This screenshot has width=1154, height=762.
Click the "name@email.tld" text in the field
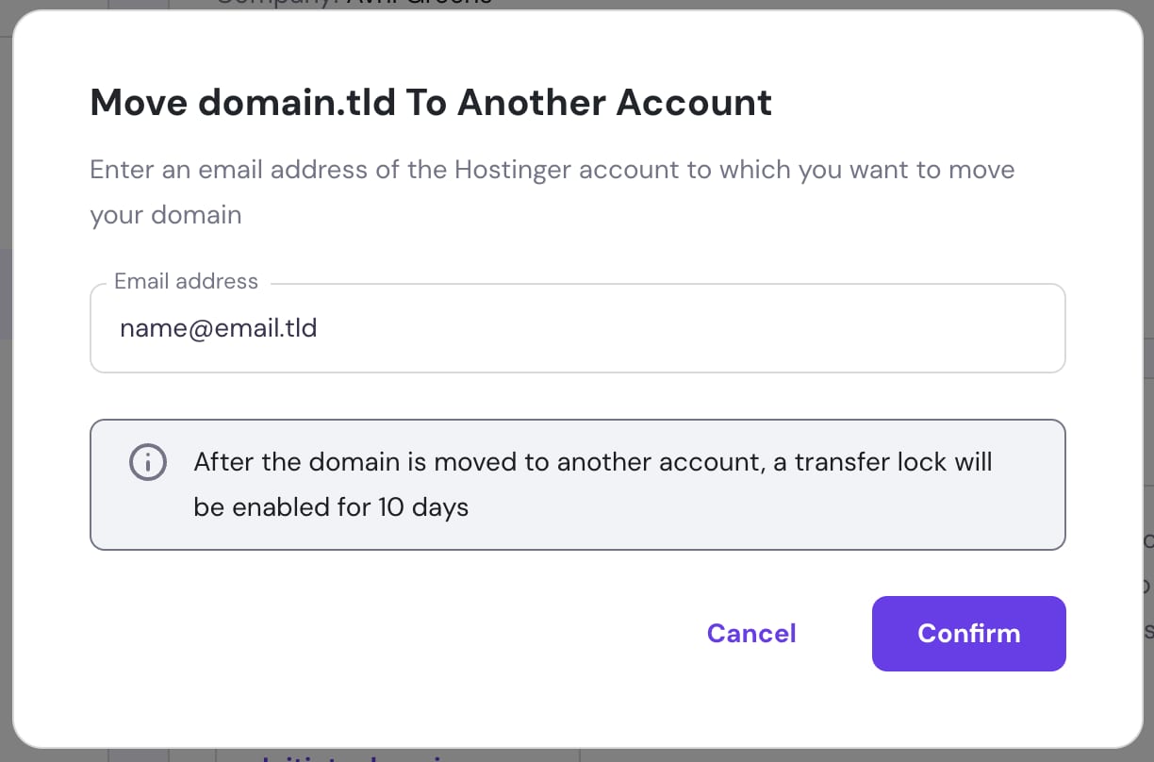pos(218,329)
